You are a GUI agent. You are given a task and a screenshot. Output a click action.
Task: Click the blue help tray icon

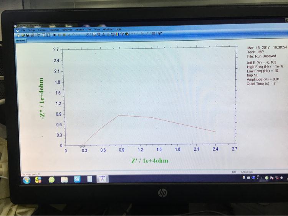point(253,177)
